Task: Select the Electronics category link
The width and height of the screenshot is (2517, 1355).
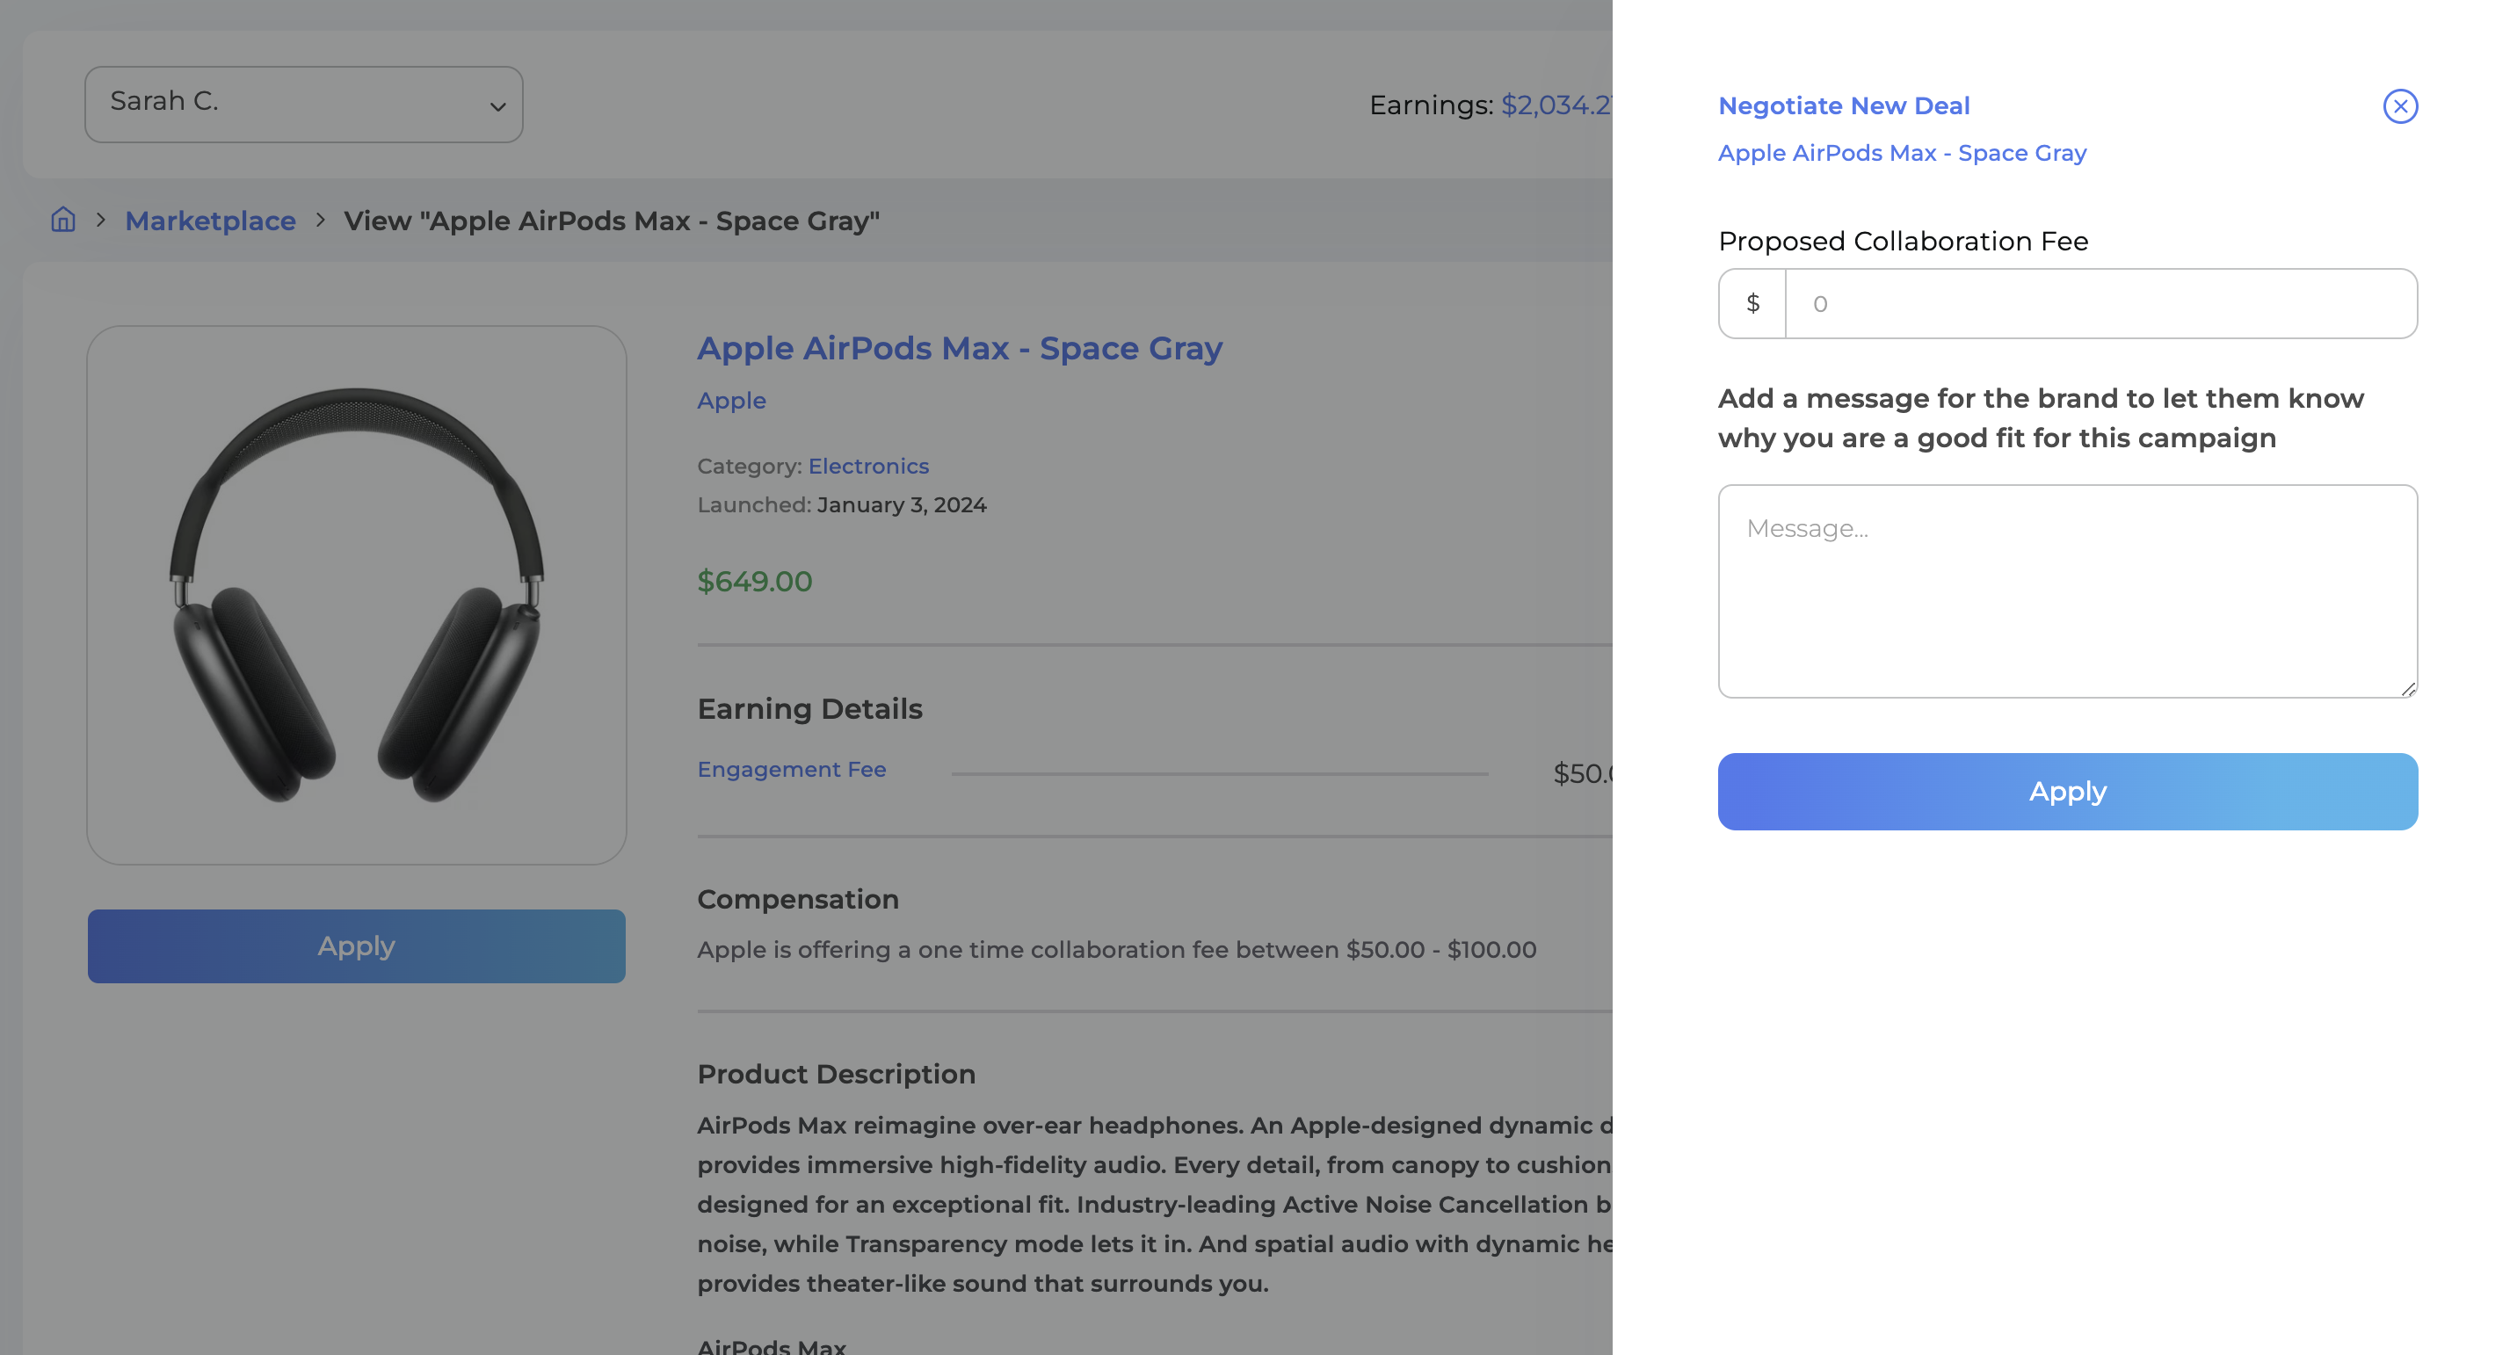Action: [867, 466]
